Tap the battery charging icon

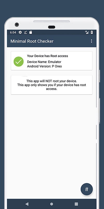92,32
